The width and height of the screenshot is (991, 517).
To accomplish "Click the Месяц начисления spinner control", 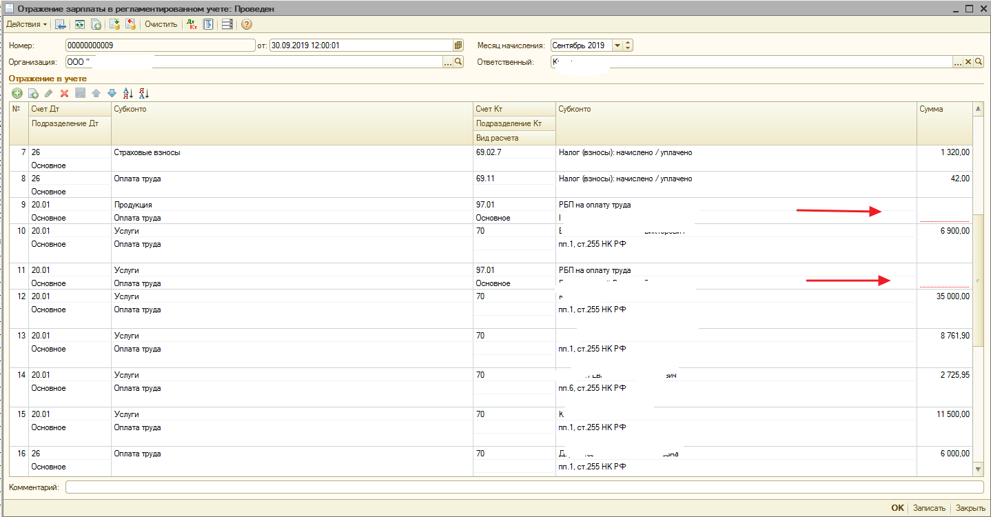I will pyautogui.click(x=628, y=45).
